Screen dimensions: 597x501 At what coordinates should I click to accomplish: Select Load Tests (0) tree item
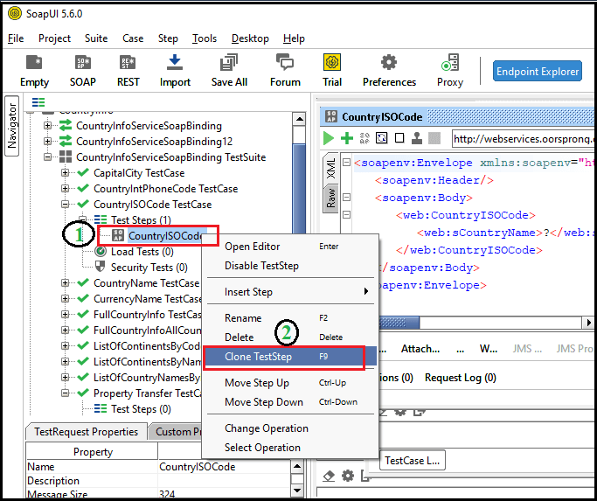142,252
